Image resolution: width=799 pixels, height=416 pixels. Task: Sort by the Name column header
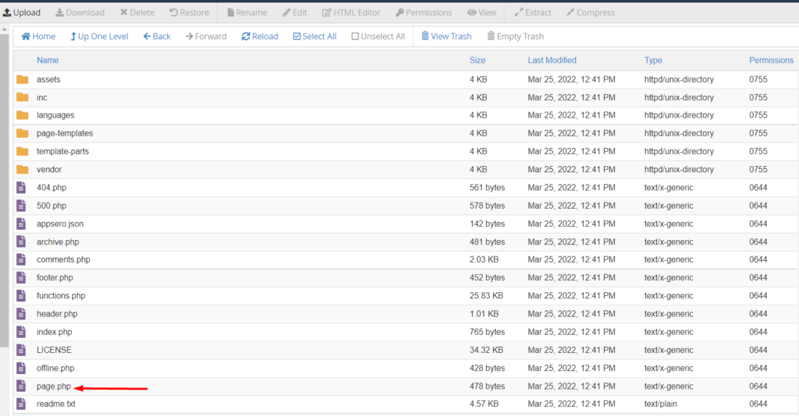coord(48,61)
